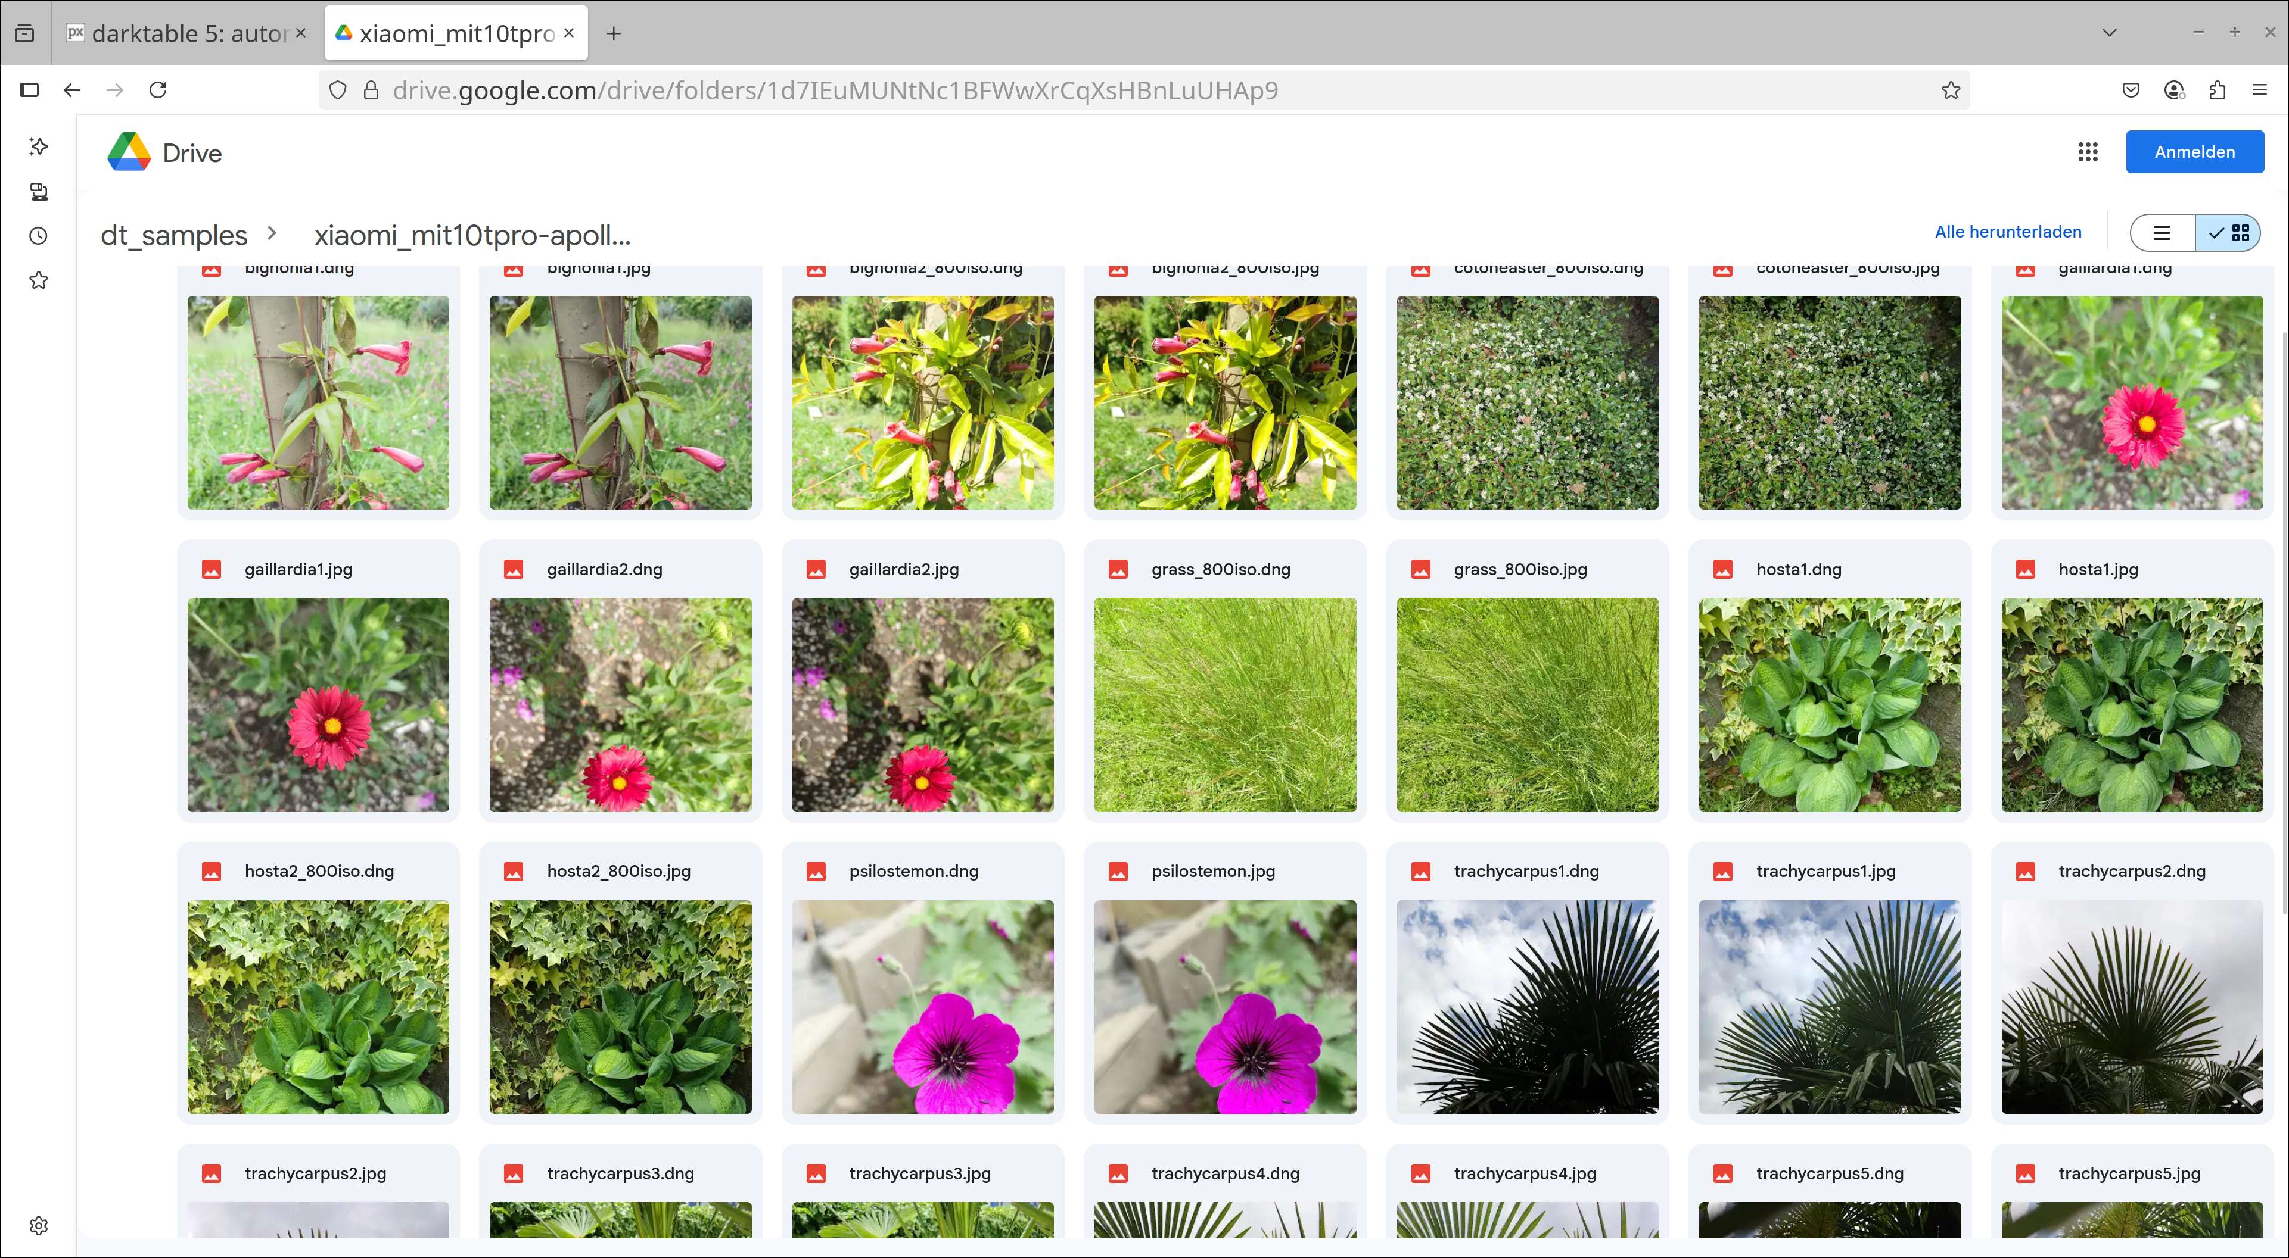Toggle the browser sidebar icon
Image resolution: width=2289 pixels, height=1258 pixels.
(29, 90)
